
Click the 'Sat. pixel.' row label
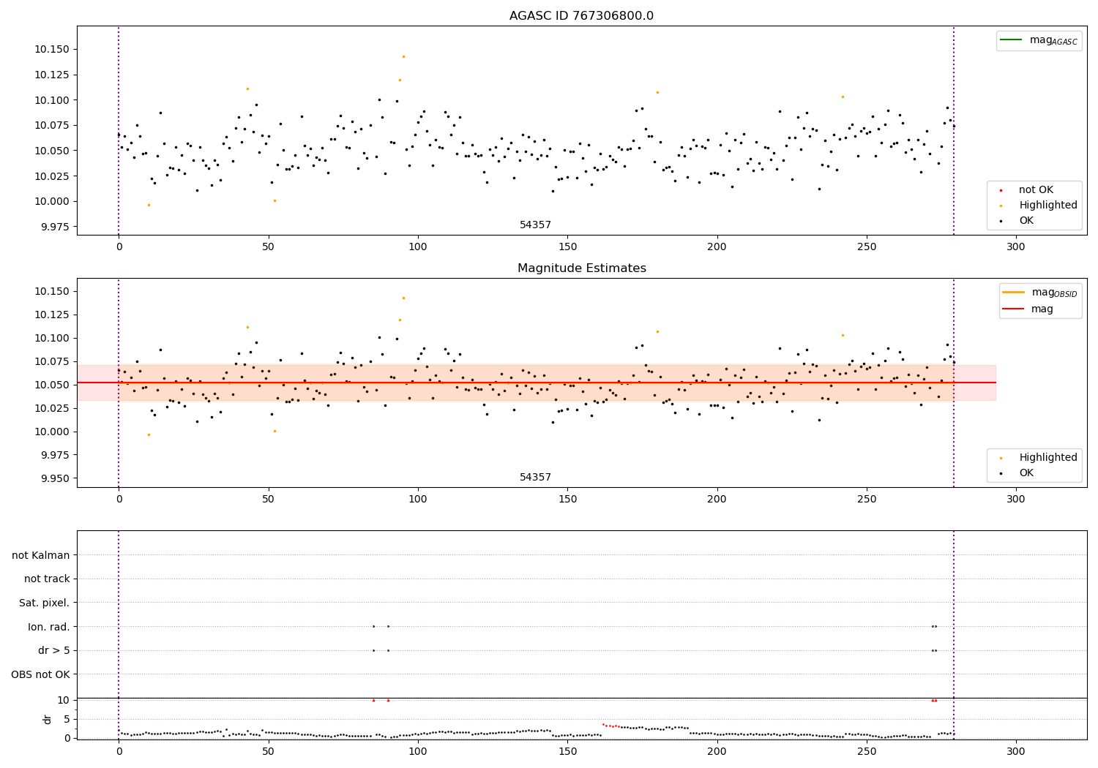click(45, 603)
